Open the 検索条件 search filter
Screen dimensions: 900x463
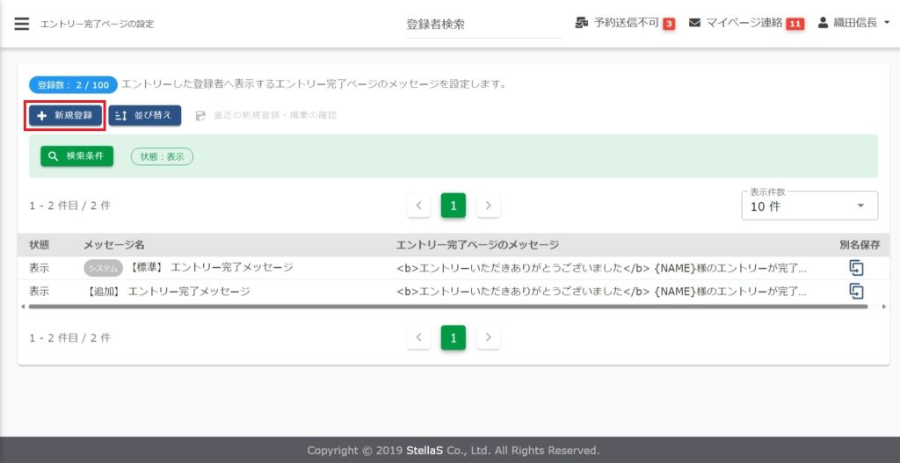[77, 156]
